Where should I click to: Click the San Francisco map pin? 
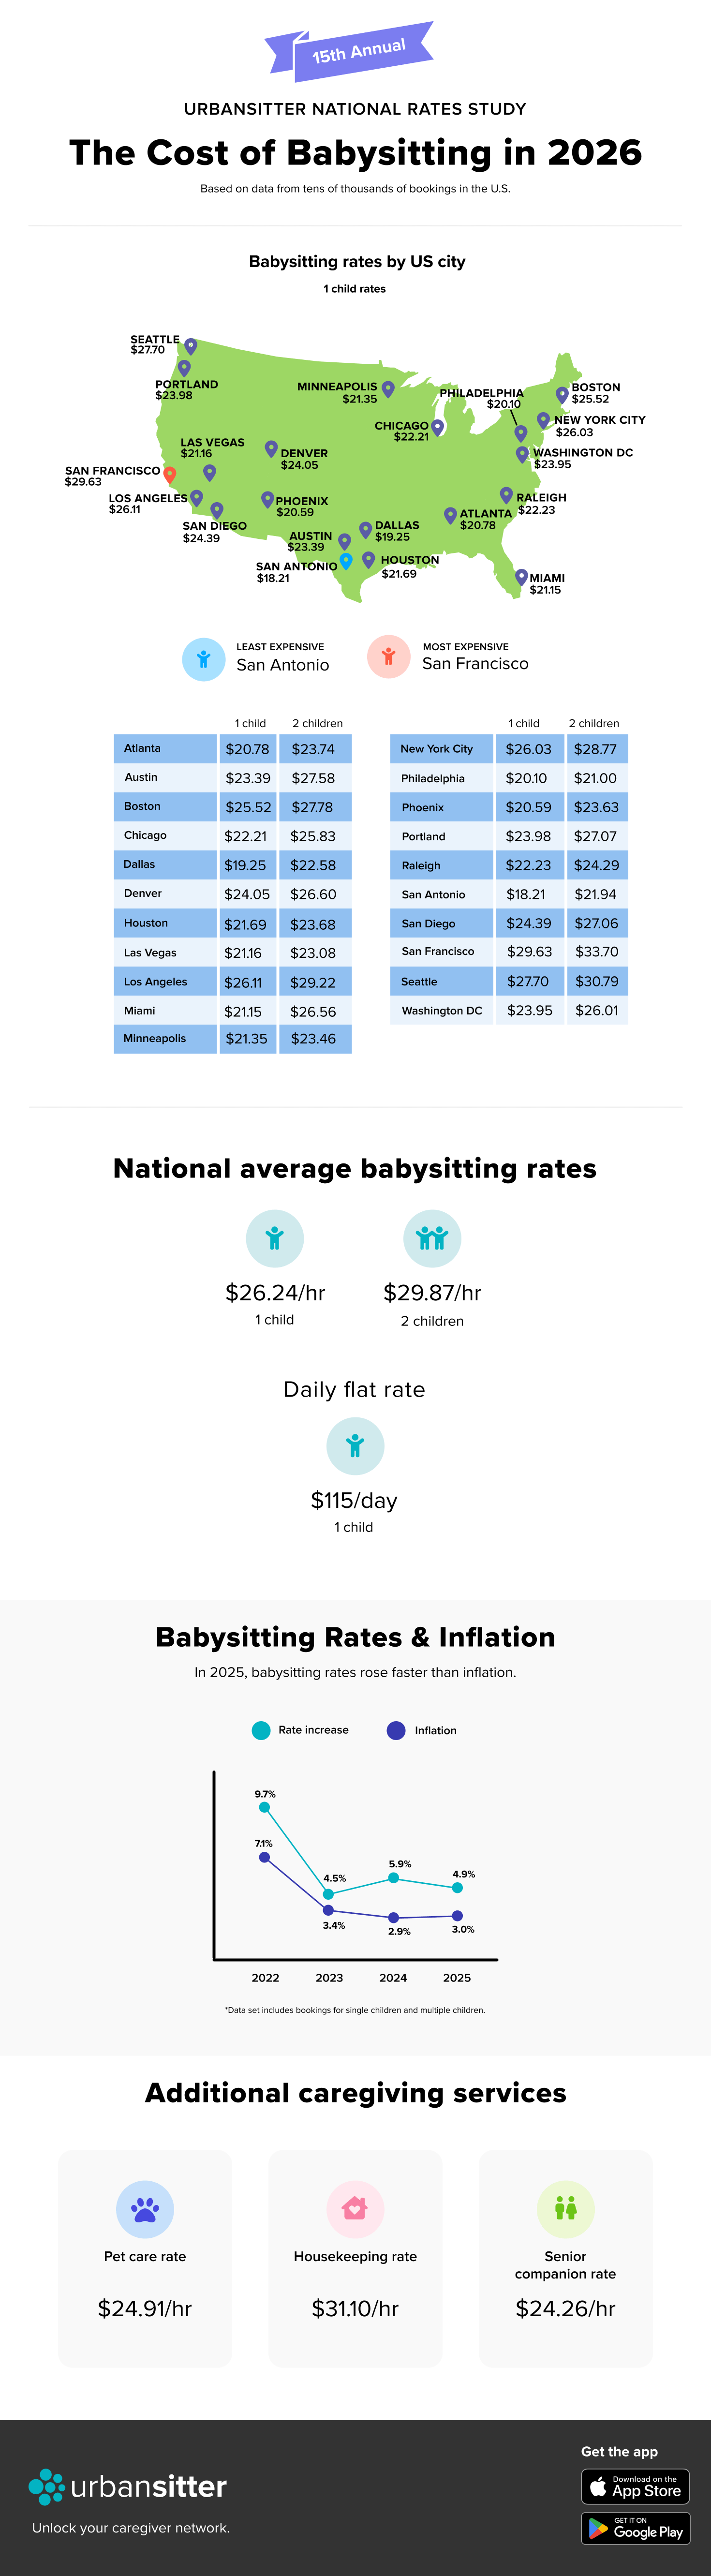[x=170, y=474]
